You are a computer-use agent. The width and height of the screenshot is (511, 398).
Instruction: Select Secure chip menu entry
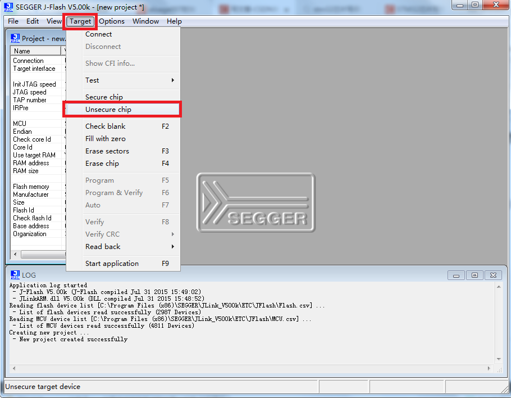coord(123,97)
